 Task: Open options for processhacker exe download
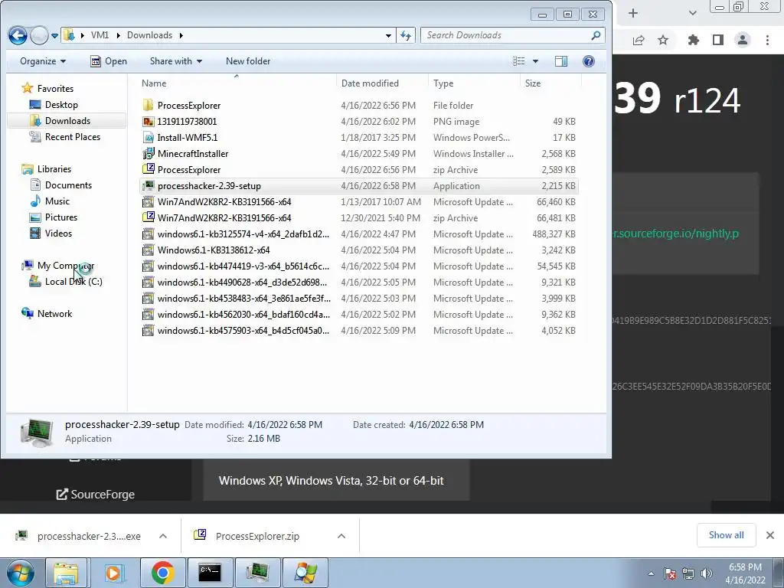(x=163, y=536)
